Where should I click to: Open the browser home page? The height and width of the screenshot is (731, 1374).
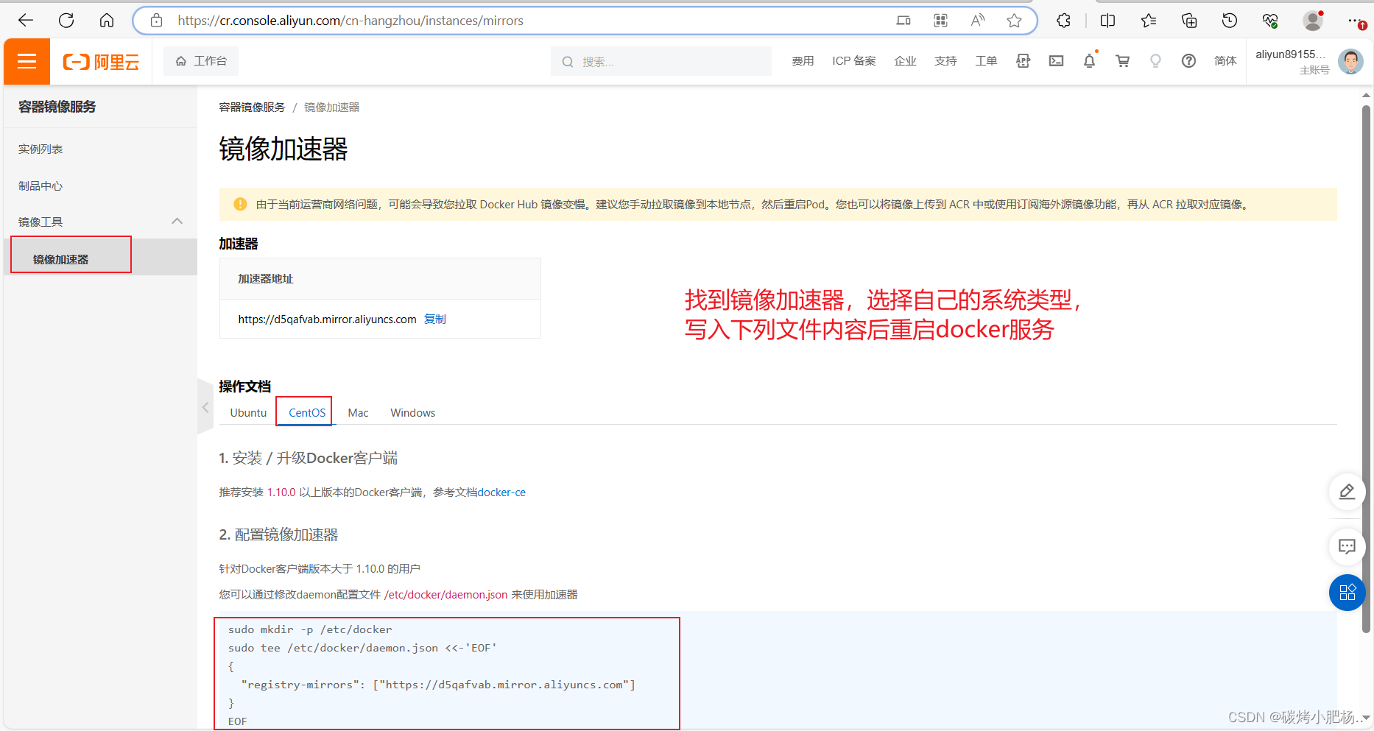coord(107,21)
